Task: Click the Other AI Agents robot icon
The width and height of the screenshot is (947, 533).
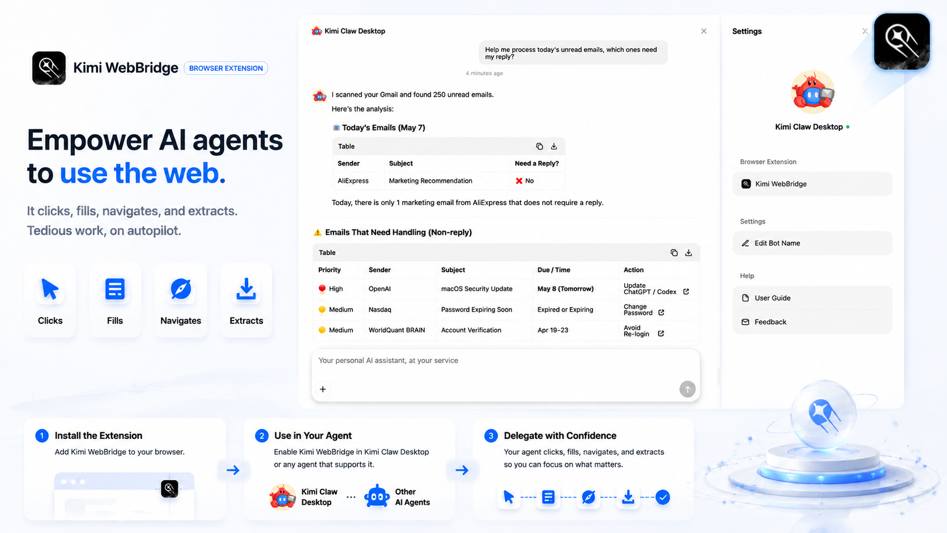Action: [x=377, y=497]
